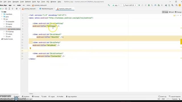
Task: Click the Stop app square icon
Action: coord(162,5)
